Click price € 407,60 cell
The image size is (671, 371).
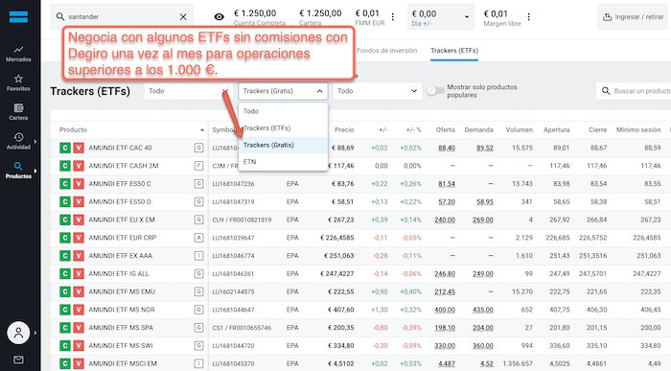340,310
